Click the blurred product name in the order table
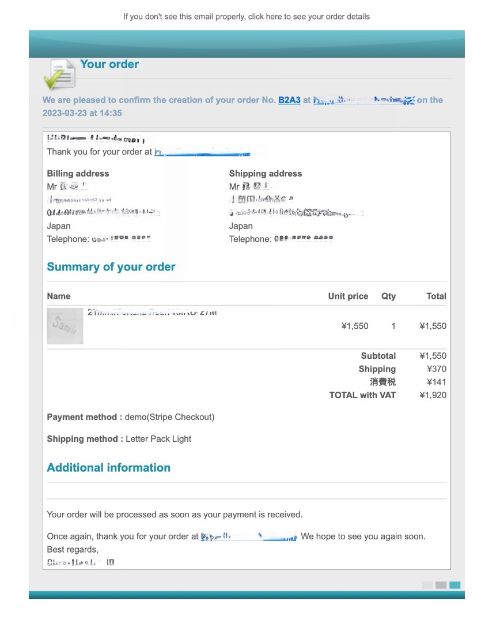500x623 pixels. click(152, 313)
